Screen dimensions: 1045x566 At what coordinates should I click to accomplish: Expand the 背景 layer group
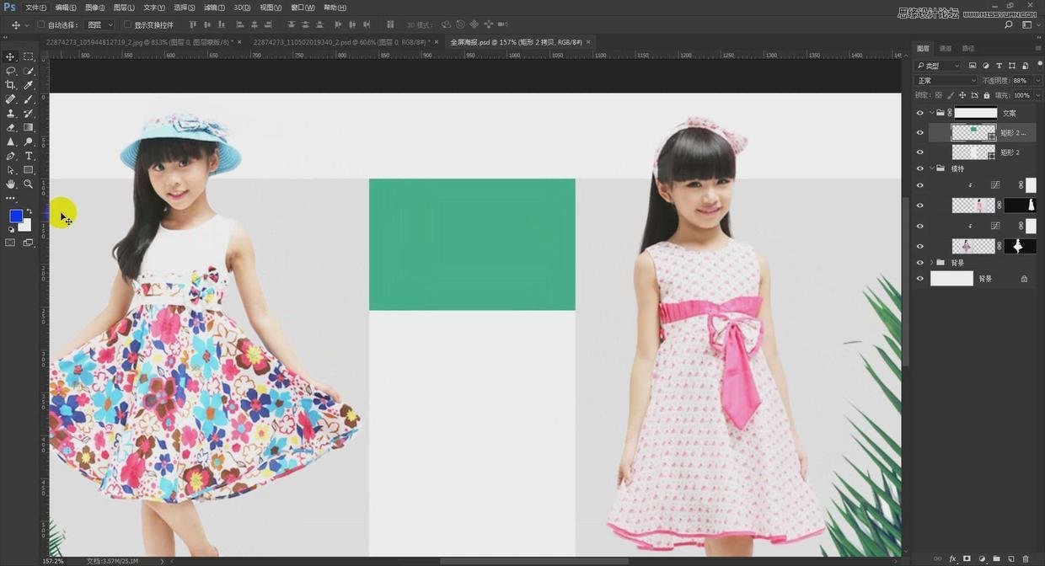point(931,263)
